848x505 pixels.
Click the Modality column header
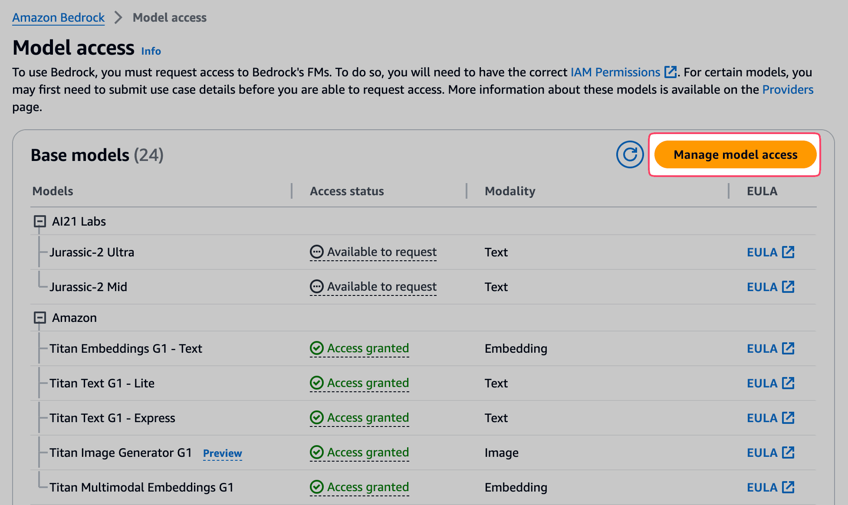pyautogui.click(x=510, y=191)
